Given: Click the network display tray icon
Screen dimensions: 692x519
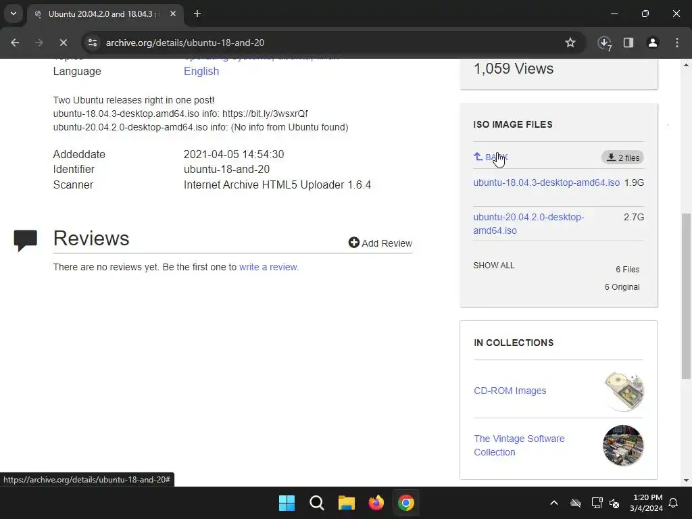Looking at the screenshot, I should pos(597,503).
